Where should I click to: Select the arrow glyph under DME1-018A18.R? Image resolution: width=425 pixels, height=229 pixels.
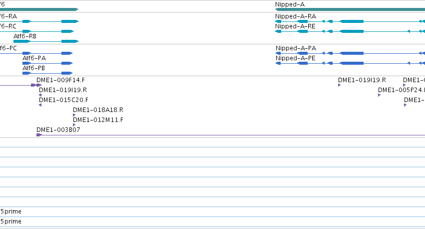click(74, 115)
